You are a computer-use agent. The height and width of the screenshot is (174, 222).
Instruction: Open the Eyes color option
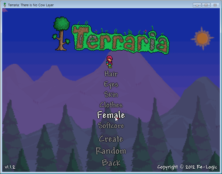pos(111,84)
